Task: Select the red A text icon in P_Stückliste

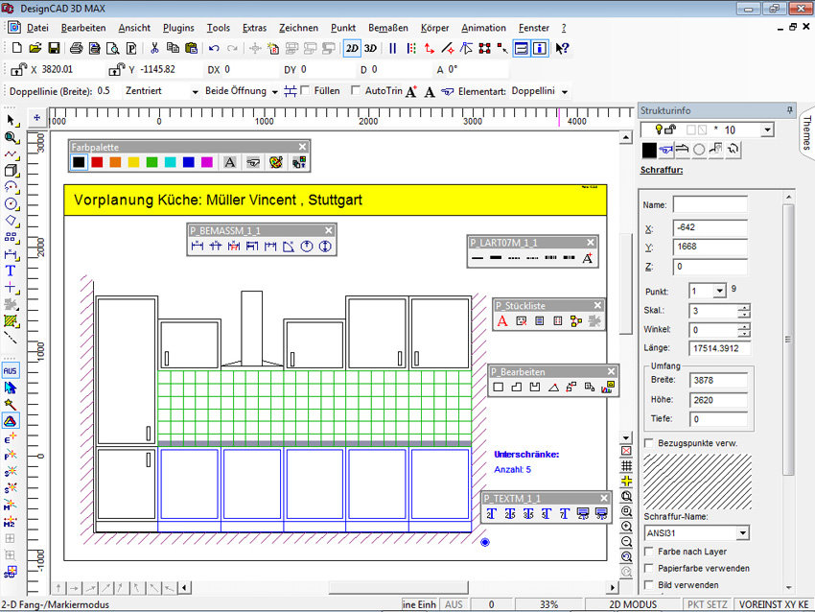Action: coord(501,321)
